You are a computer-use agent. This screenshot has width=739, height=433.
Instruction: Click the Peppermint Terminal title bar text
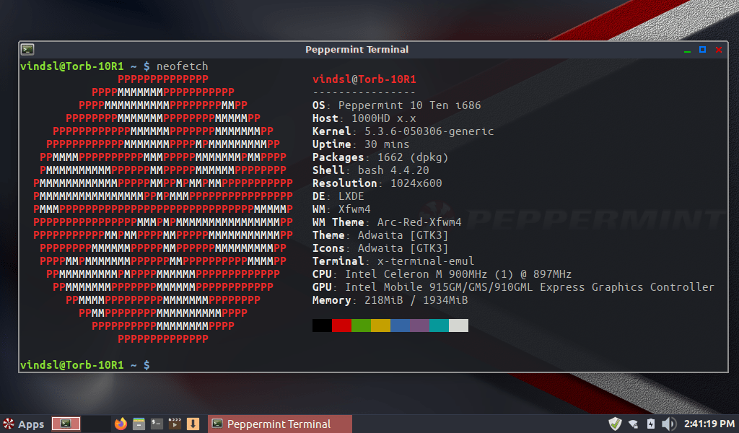357,50
